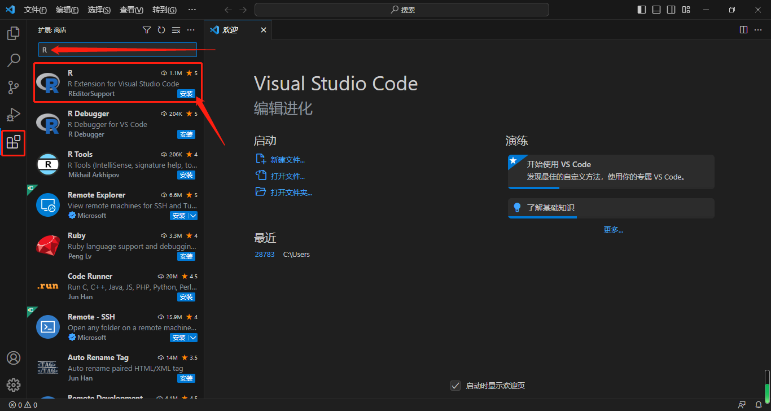This screenshot has width=771, height=411.
Task: Install the R extension by REditorSupport
Action: pyautogui.click(x=186, y=94)
